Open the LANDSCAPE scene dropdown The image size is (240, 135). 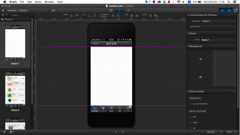(x=219, y=26)
